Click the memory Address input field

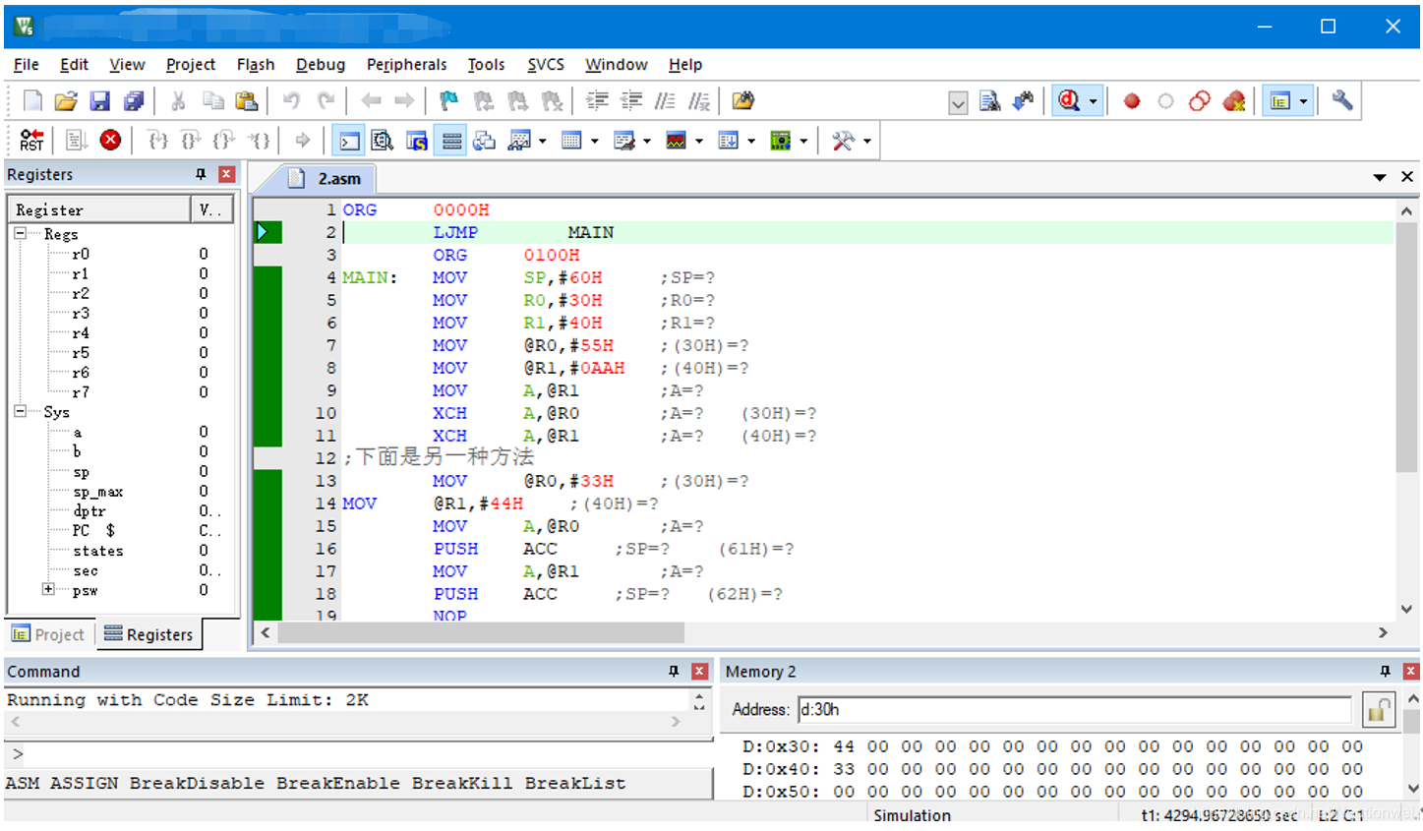[1074, 710]
